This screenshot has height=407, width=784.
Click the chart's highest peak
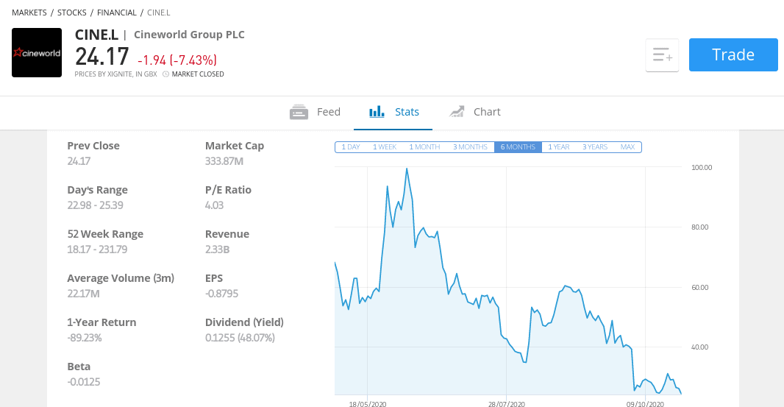[407, 169]
